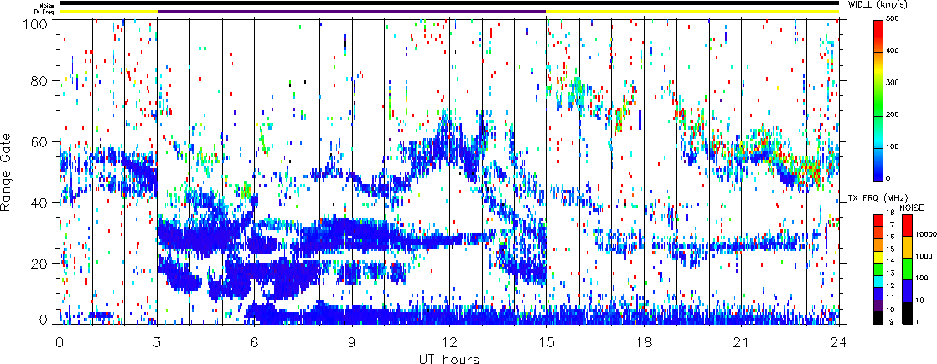This screenshot has height=364, width=937.
Task: Click the 21 tick label on UT axis
Action: (742, 343)
